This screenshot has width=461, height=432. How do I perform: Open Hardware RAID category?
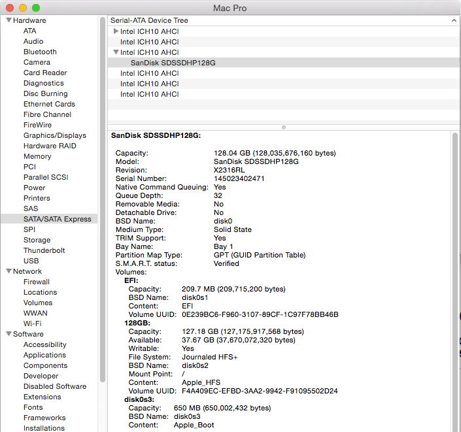click(50, 146)
